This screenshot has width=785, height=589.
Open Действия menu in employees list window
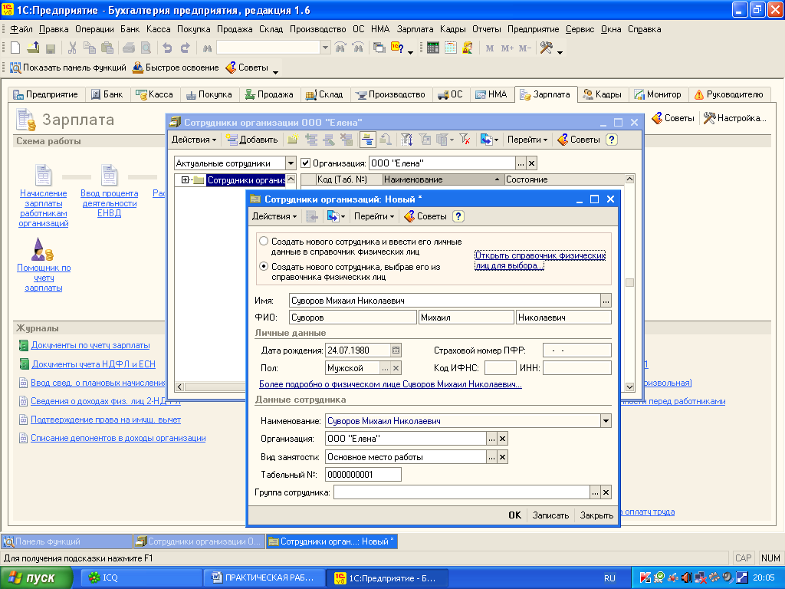point(194,140)
